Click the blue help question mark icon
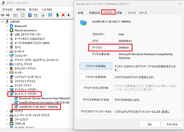Viewport: 184px width, 132px height. point(30,15)
